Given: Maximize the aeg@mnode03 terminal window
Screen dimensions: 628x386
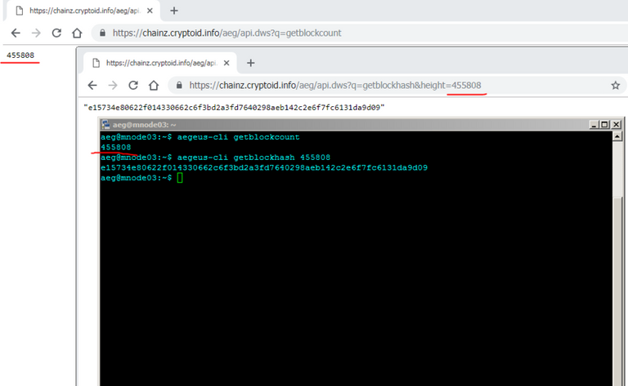Looking at the screenshot, I should 604,125.
